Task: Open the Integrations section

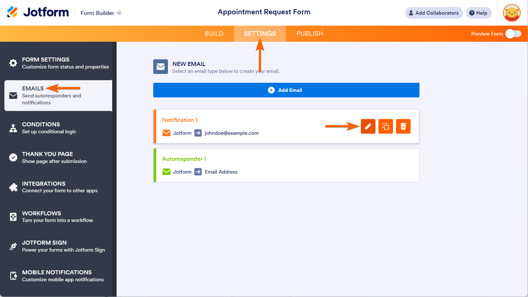Action: (58, 187)
